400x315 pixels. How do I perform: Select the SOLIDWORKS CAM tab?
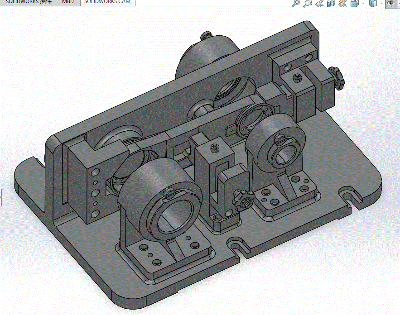pos(107,2)
